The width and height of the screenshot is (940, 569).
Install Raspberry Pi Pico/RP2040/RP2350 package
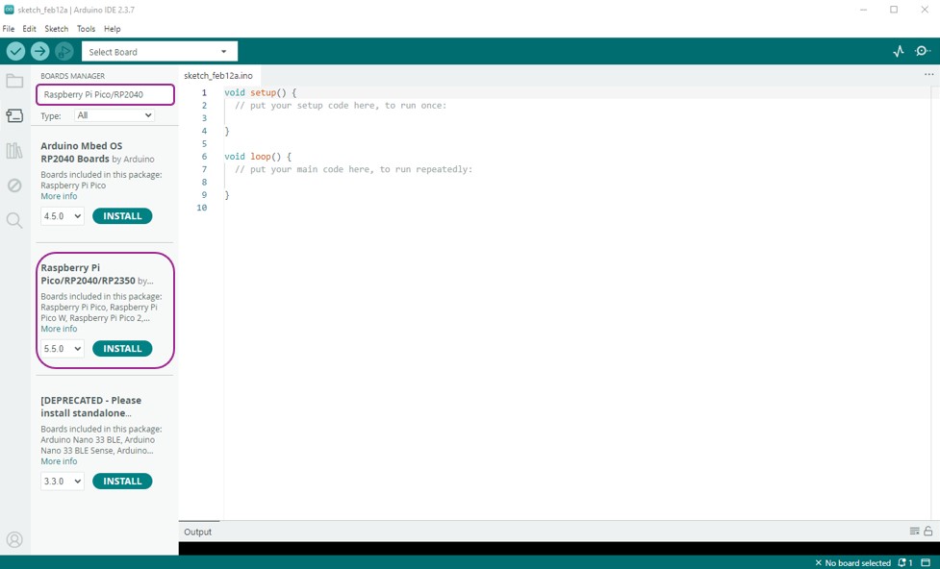[122, 349]
